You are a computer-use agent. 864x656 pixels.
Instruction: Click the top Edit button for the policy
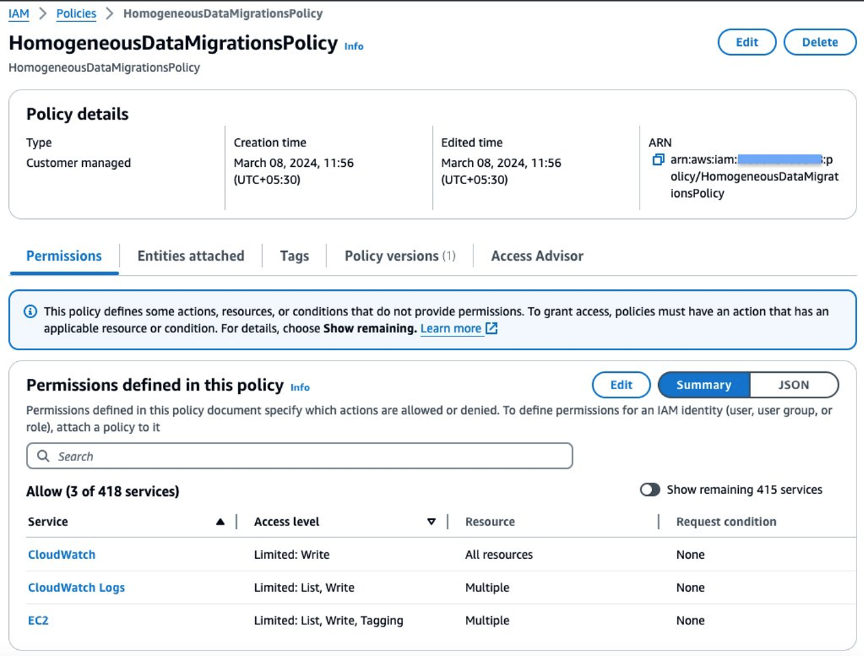click(746, 42)
